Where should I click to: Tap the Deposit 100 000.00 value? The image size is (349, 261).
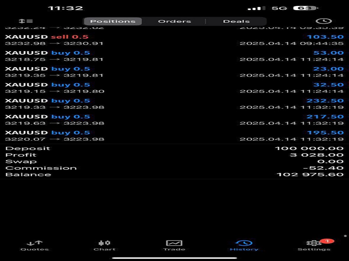click(x=309, y=149)
